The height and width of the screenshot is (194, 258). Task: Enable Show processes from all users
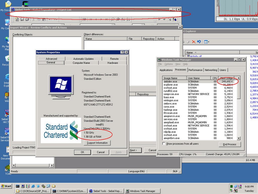pyautogui.click(x=164, y=144)
